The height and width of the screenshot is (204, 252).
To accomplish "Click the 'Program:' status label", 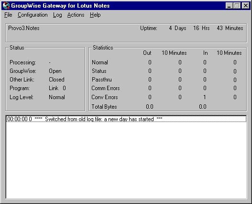I will click(20, 88).
